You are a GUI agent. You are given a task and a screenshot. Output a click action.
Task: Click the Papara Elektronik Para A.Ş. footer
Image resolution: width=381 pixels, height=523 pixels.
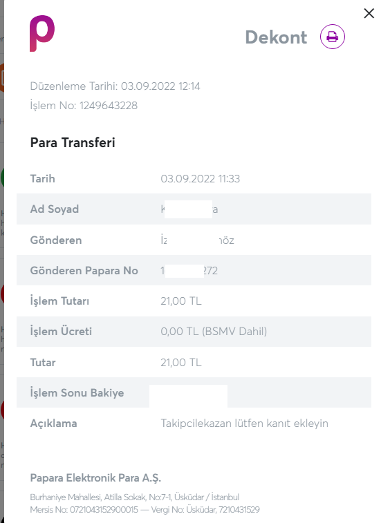95,478
